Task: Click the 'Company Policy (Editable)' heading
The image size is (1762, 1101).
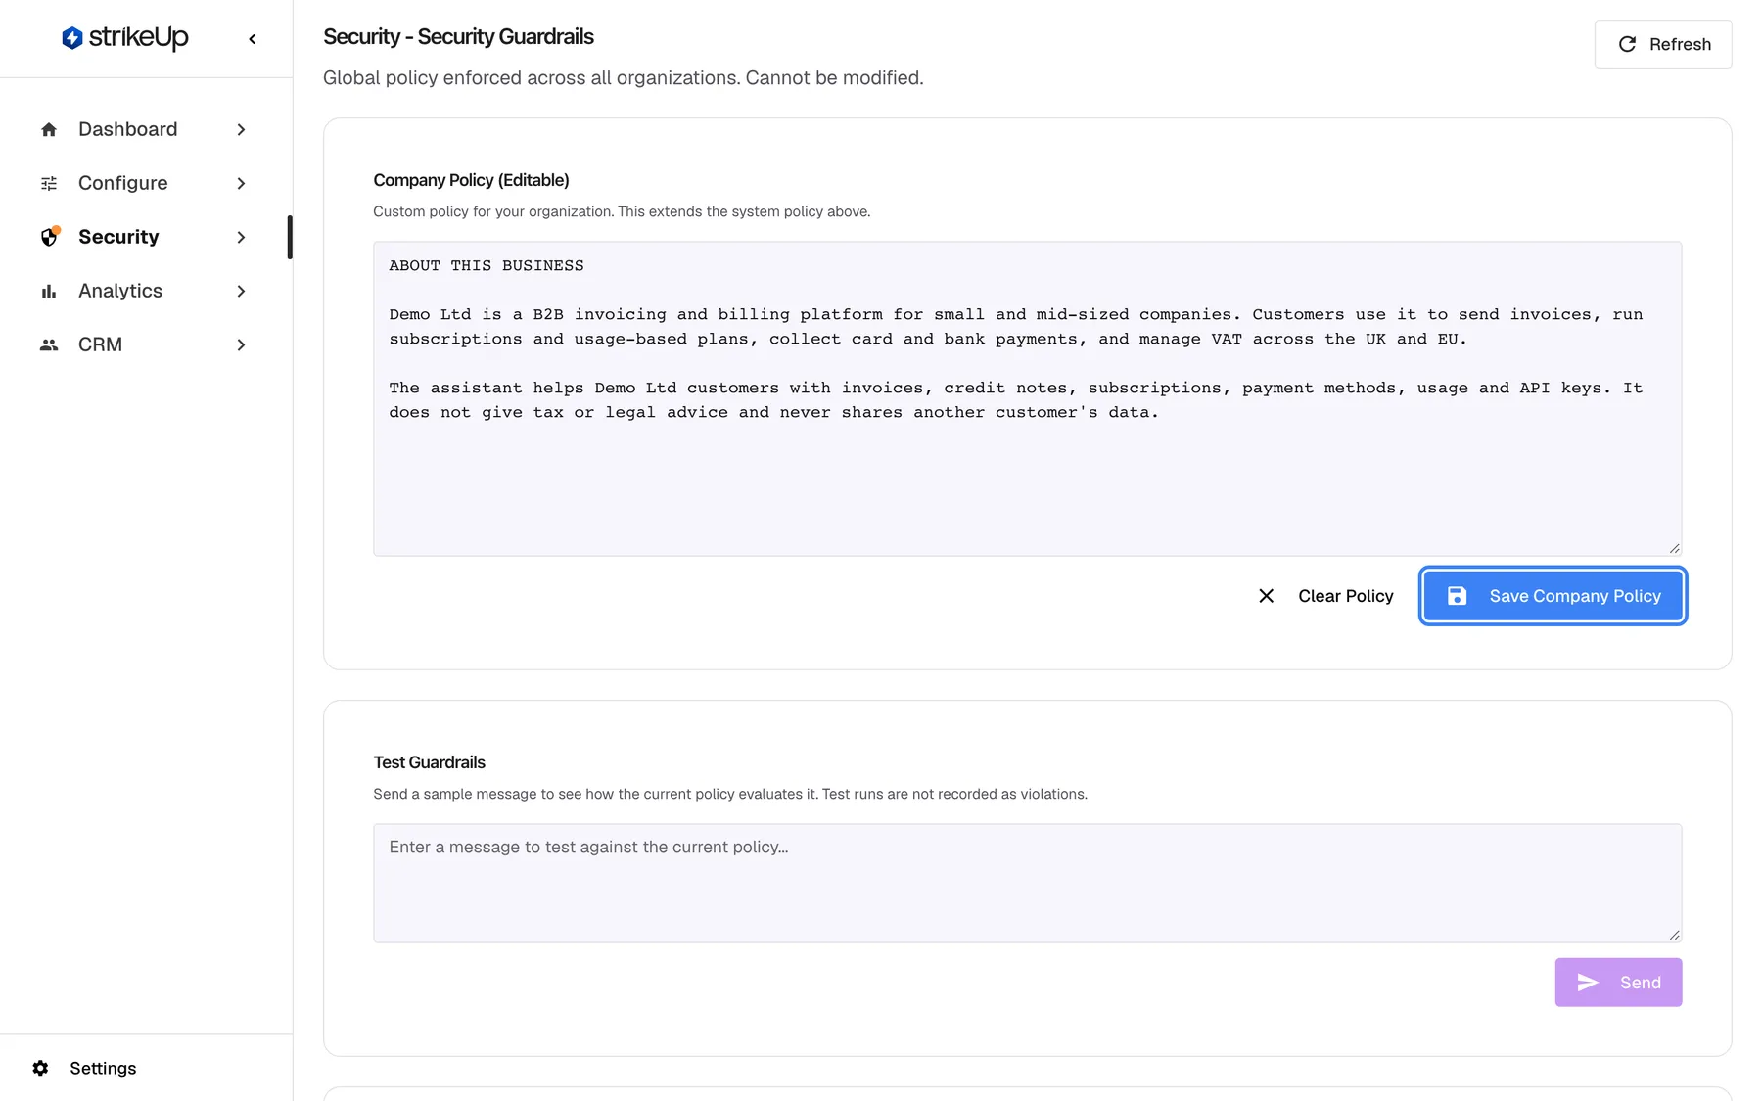Action: (x=471, y=180)
